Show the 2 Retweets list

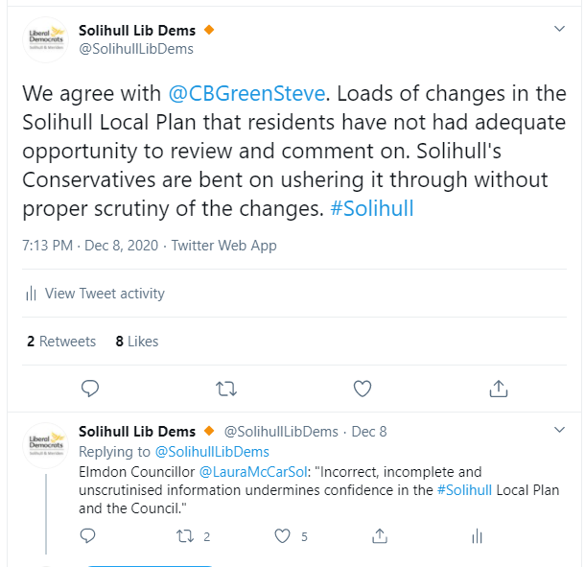coord(61,342)
